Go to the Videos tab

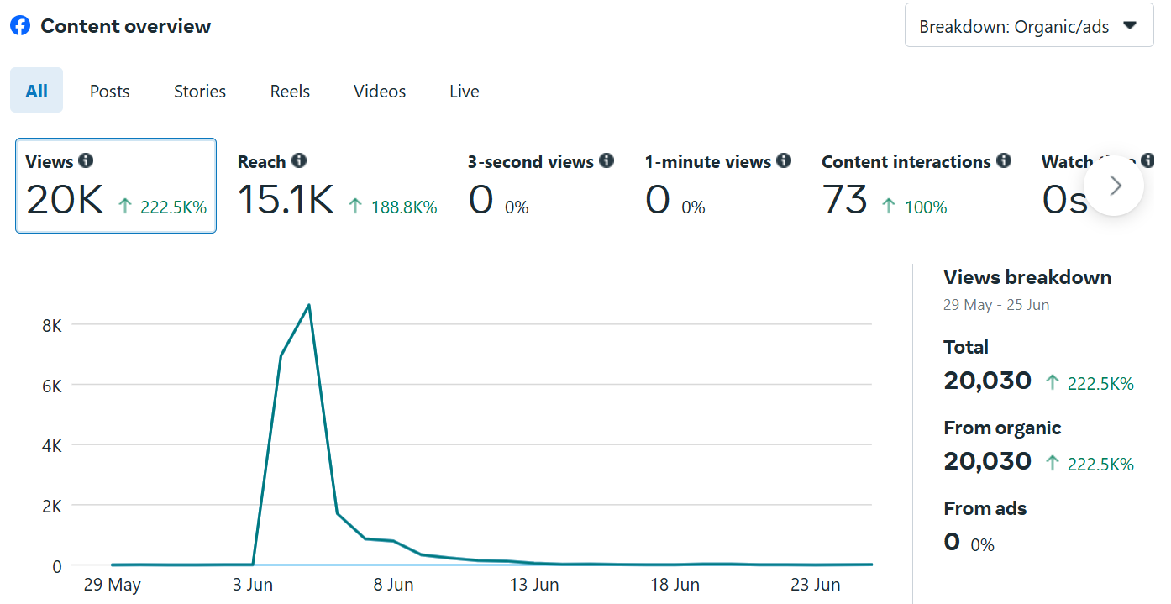[380, 91]
